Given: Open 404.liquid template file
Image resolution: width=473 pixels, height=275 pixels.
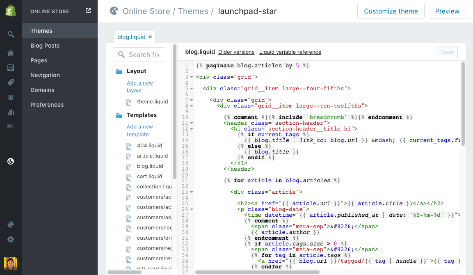Looking at the screenshot, I should [x=150, y=145].
